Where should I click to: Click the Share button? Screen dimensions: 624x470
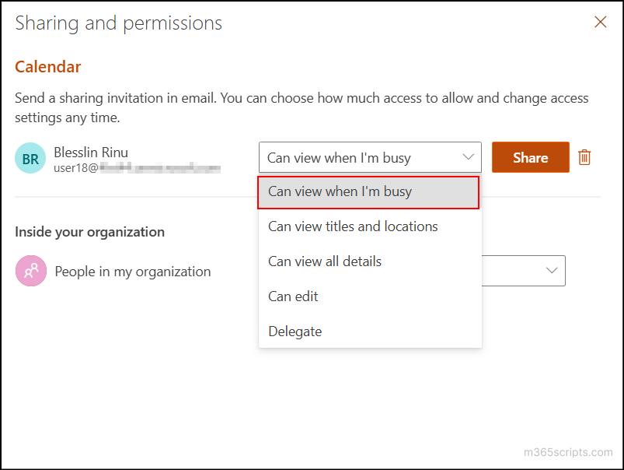point(530,157)
